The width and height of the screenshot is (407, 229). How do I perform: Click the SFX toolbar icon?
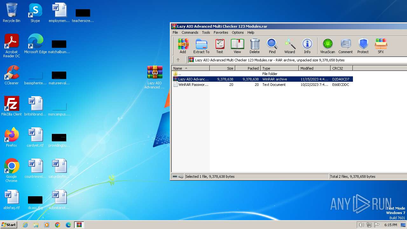(381, 46)
